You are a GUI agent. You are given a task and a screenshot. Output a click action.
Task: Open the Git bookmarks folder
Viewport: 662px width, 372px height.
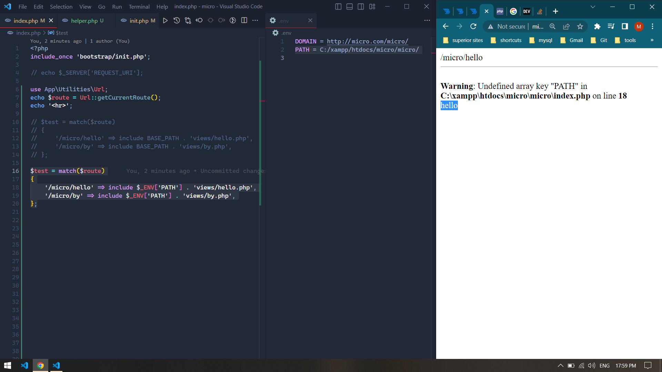tap(599, 40)
